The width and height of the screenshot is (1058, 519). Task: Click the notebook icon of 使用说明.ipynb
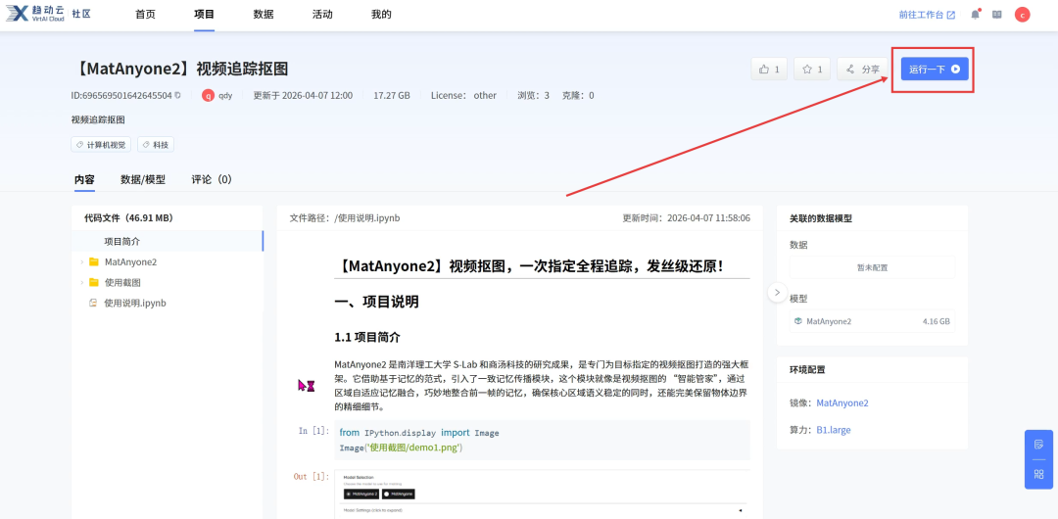point(94,303)
